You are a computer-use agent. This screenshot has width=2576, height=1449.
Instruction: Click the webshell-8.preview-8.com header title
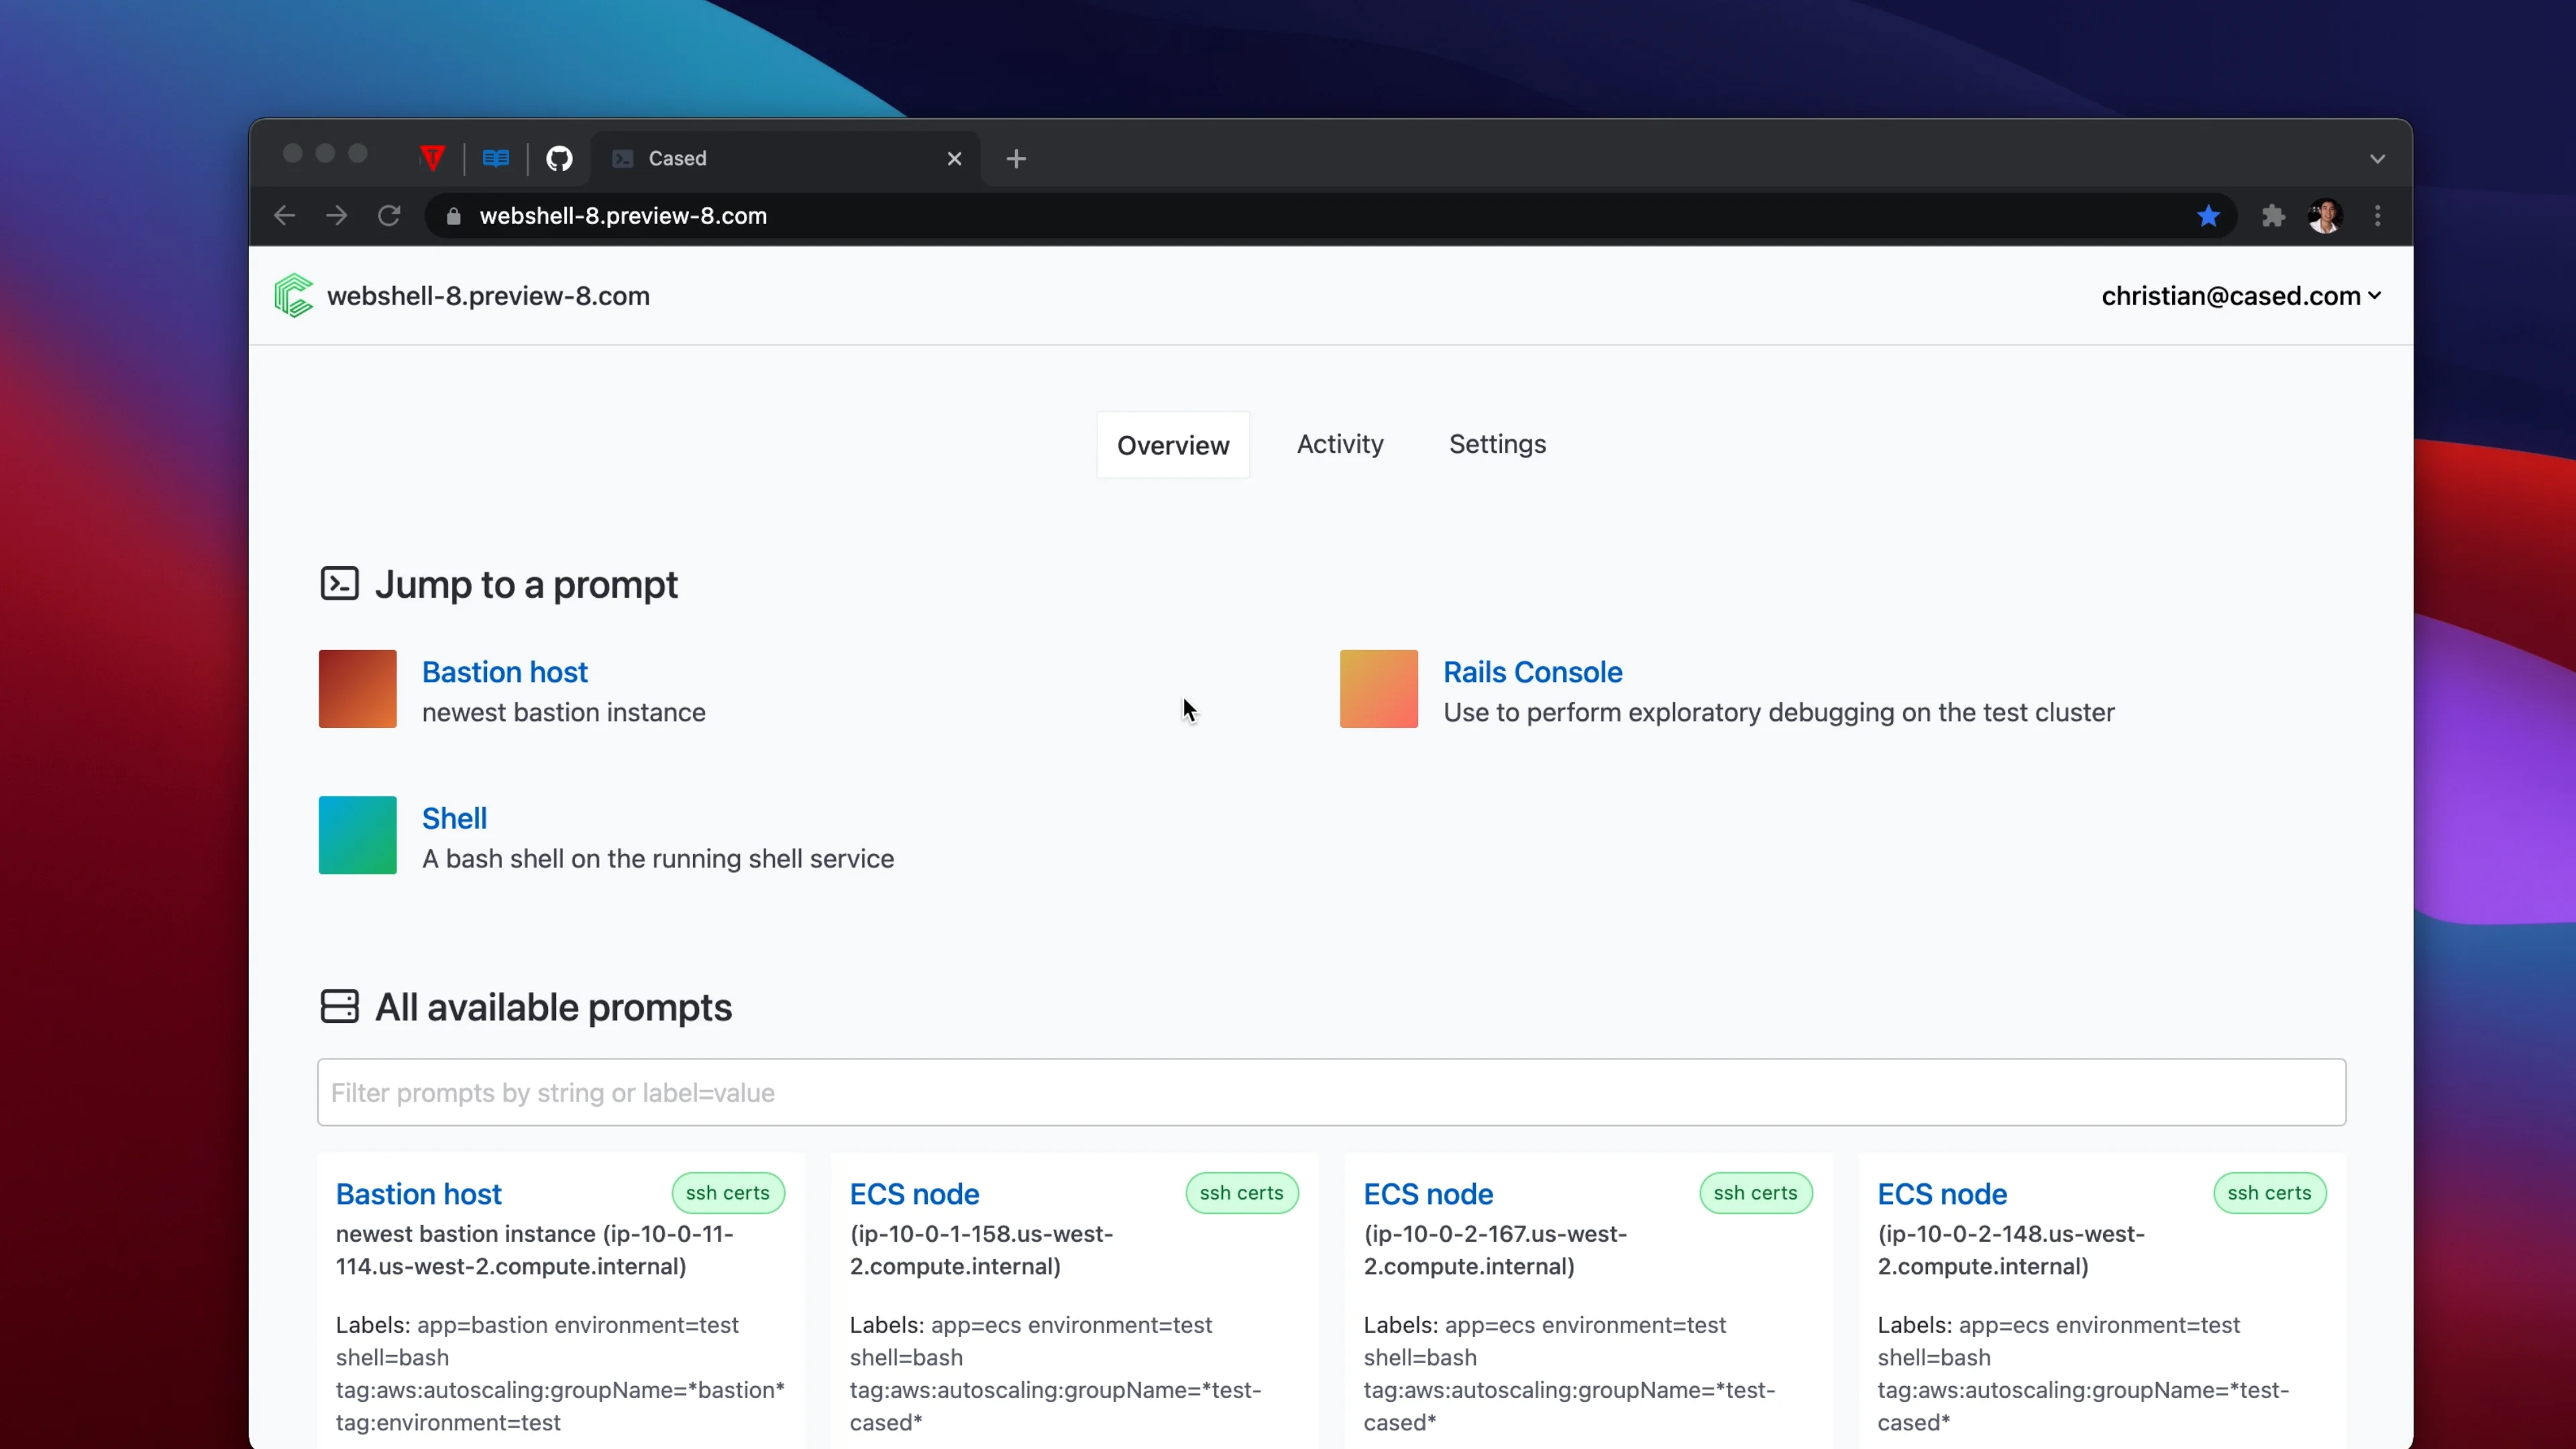(x=488, y=296)
